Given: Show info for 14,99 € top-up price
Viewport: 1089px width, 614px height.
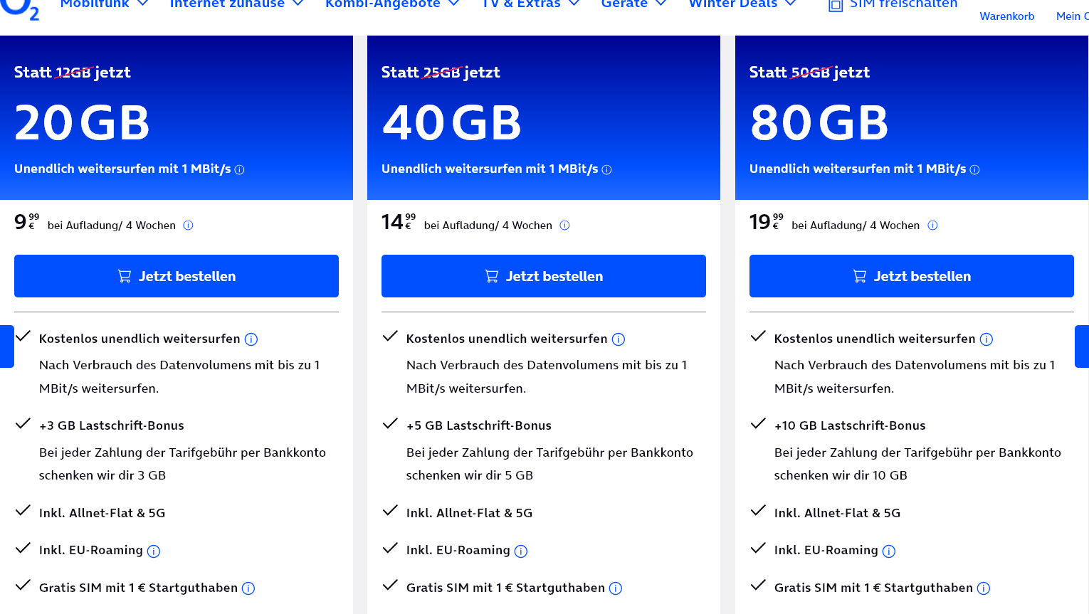Looking at the screenshot, I should coord(564,226).
